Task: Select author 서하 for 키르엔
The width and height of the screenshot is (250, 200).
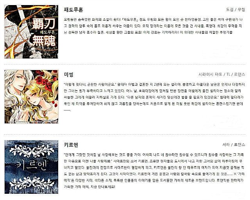Action: coord(226,145)
